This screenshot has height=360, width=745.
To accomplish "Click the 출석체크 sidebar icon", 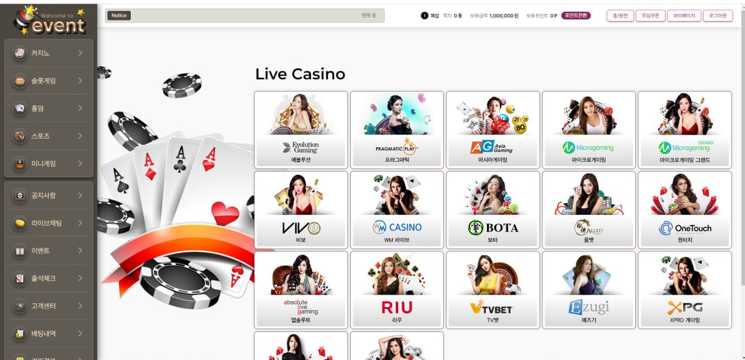I will coord(20,278).
